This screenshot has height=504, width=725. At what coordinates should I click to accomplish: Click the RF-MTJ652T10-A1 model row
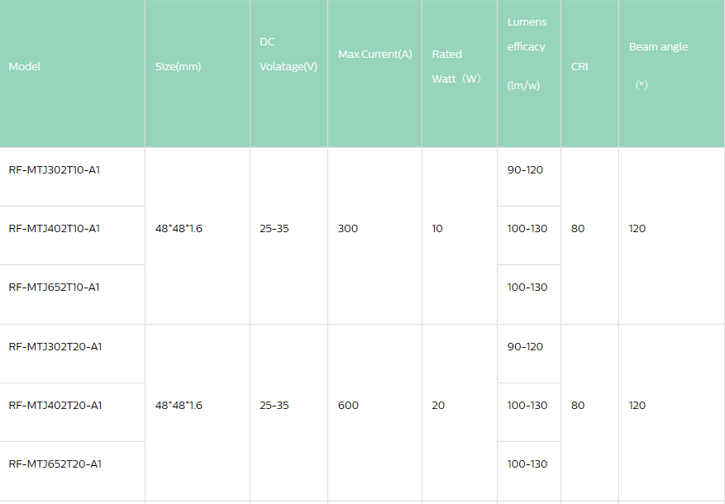[x=55, y=287]
